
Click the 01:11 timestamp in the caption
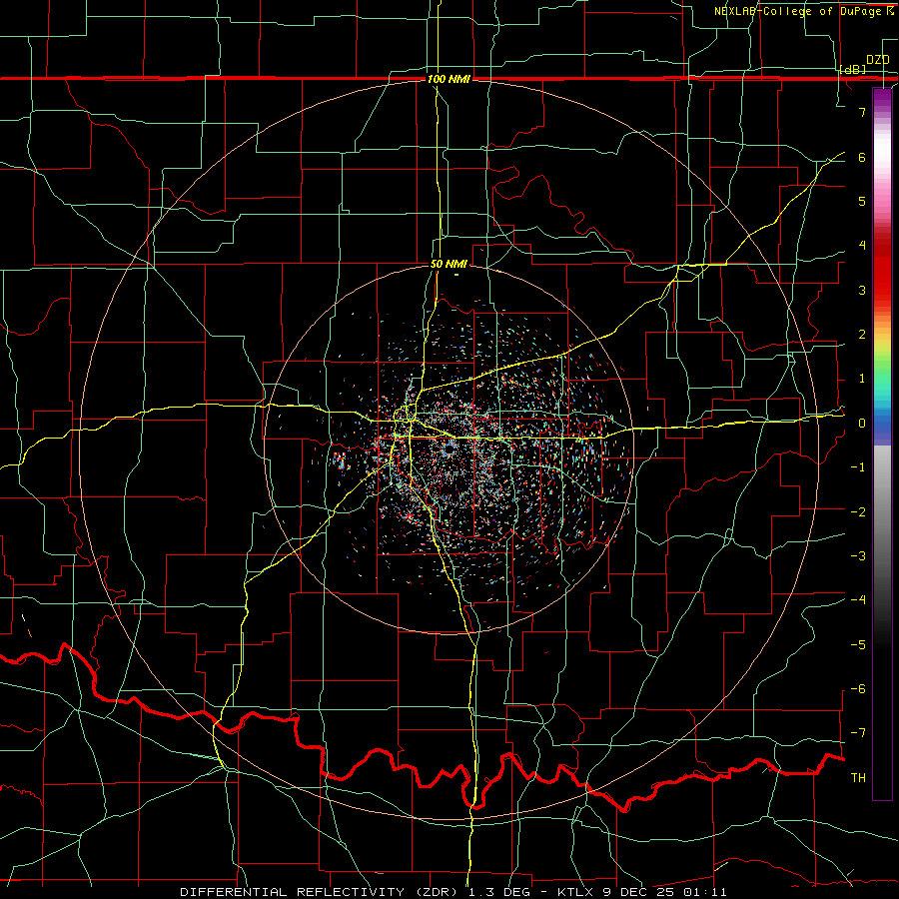pos(705,892)
